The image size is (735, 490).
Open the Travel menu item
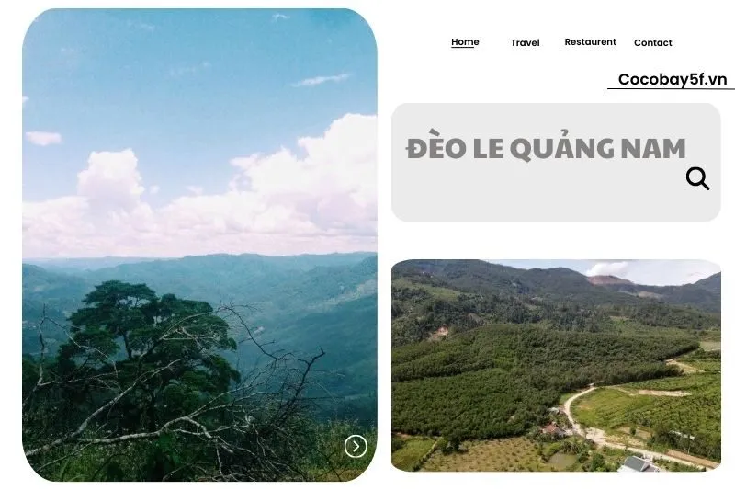click(525, 42)
